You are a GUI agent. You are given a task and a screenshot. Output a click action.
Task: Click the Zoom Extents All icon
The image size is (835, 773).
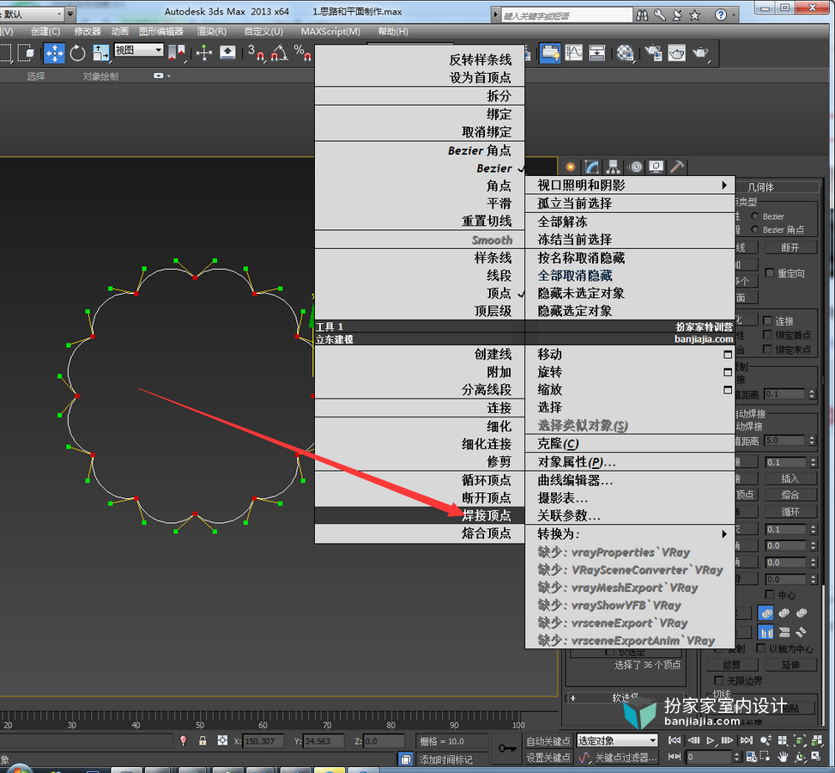[x=816, y=740]
